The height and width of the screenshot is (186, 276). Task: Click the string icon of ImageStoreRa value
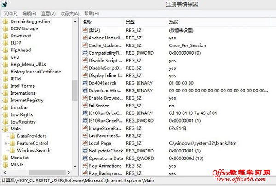pos(85,128)
